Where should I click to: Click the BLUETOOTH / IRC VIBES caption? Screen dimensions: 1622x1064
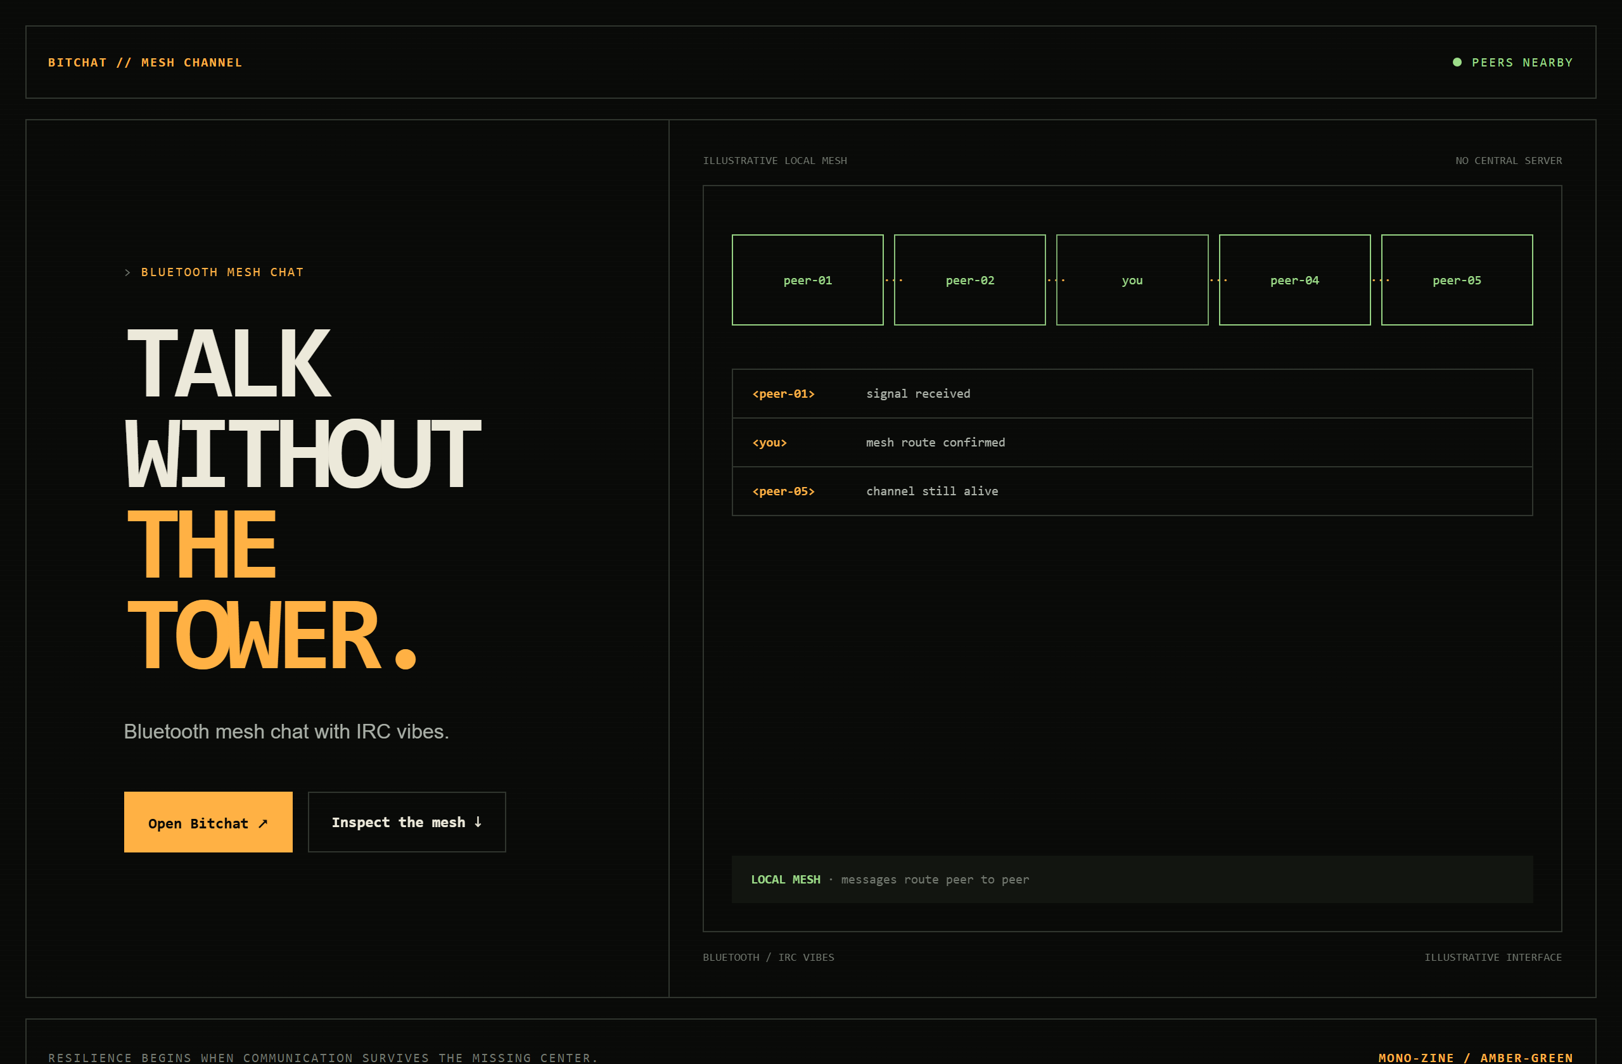(768, 957)
